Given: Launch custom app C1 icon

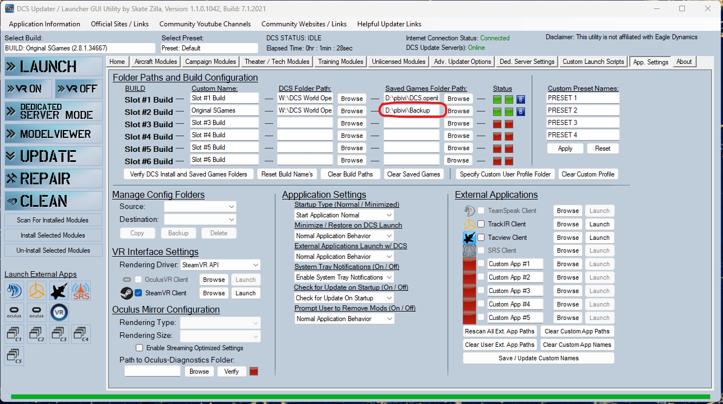Looking at the screenshot, I should point(14,335).
